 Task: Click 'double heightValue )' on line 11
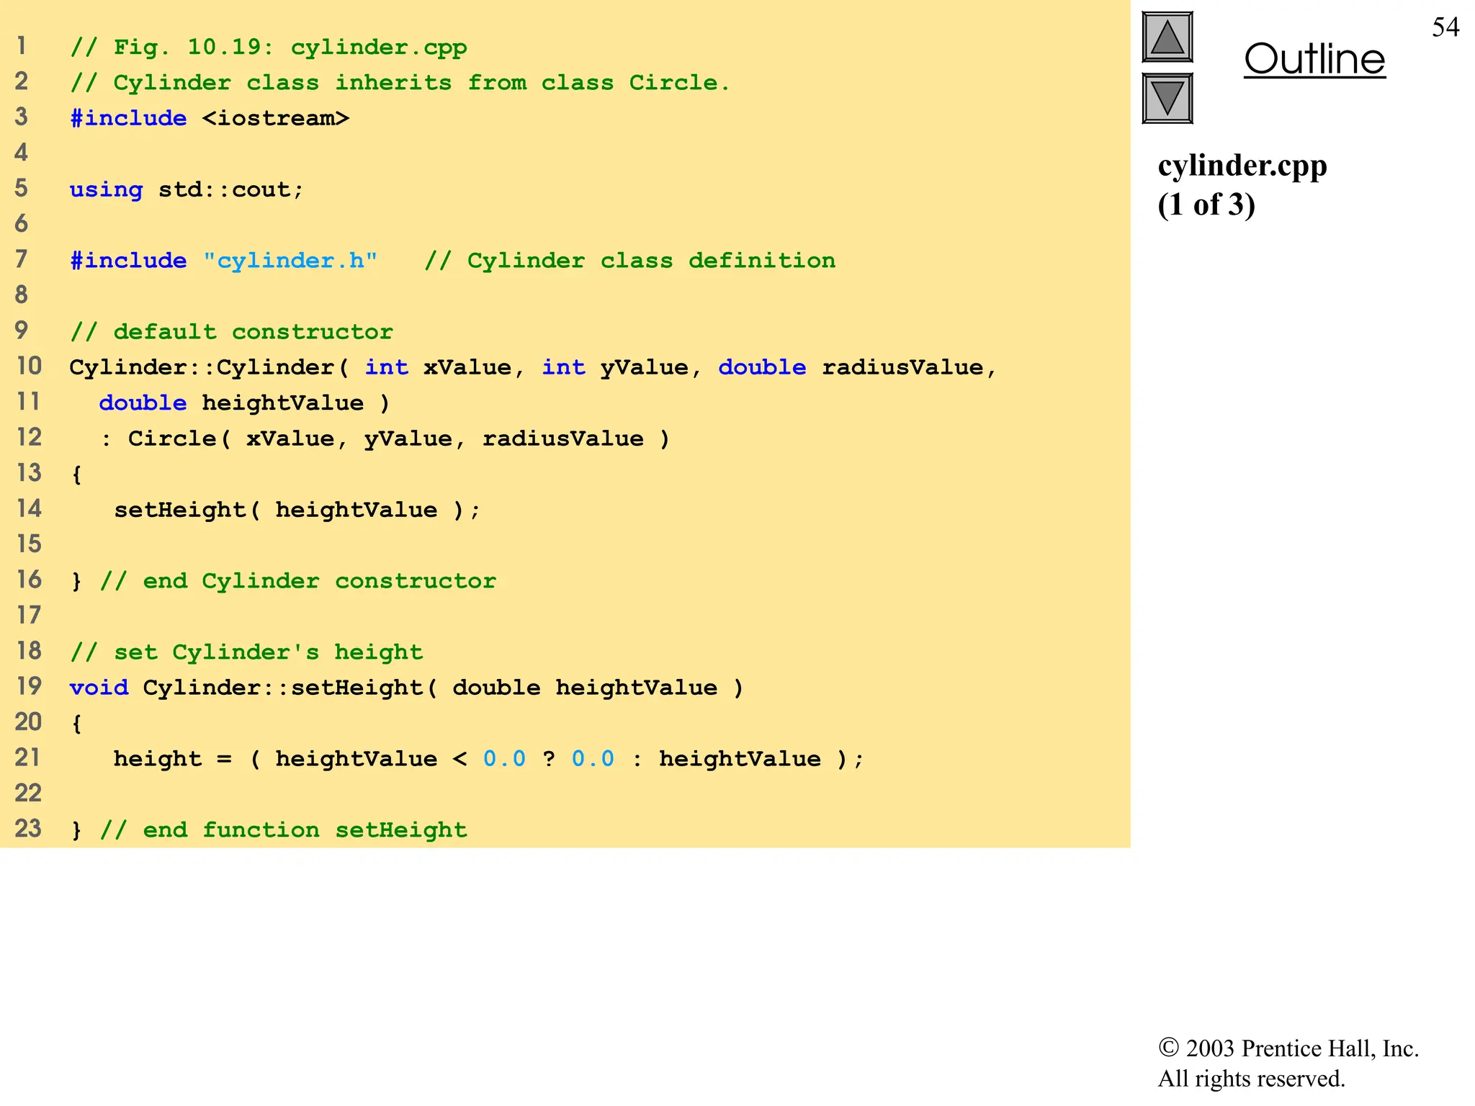(x=245, y=403)
